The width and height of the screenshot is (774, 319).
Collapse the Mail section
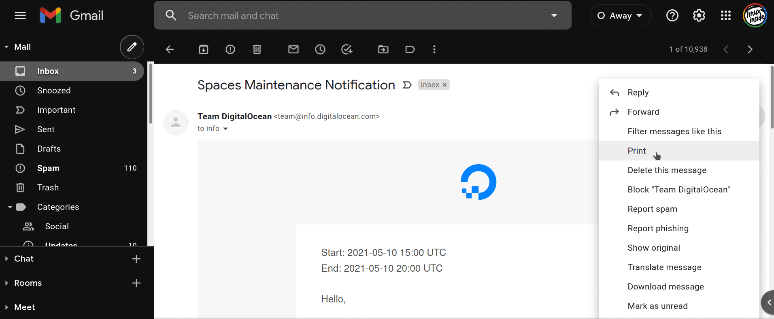[6, 47]
